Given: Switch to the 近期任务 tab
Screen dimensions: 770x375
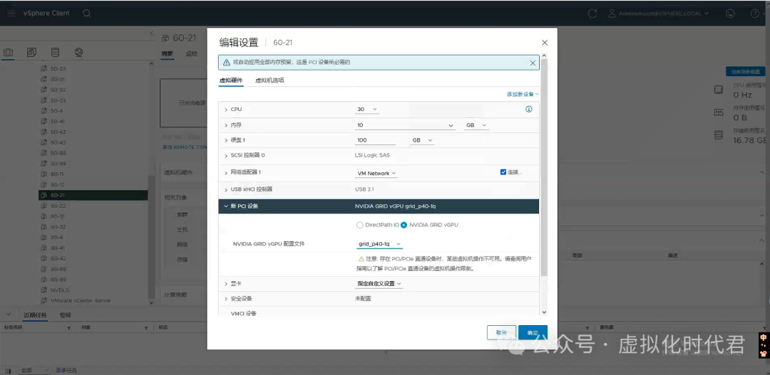Looking at the screenshot, I should pyautogui.click(x=35, y=315).
